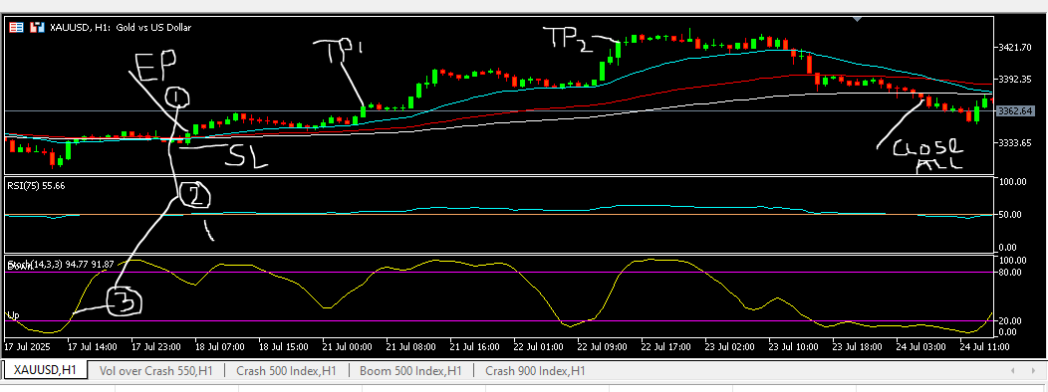Screen dimensions: 1048x392
Task: Click the current price label 3362.64
Action: click(1014, 110)
